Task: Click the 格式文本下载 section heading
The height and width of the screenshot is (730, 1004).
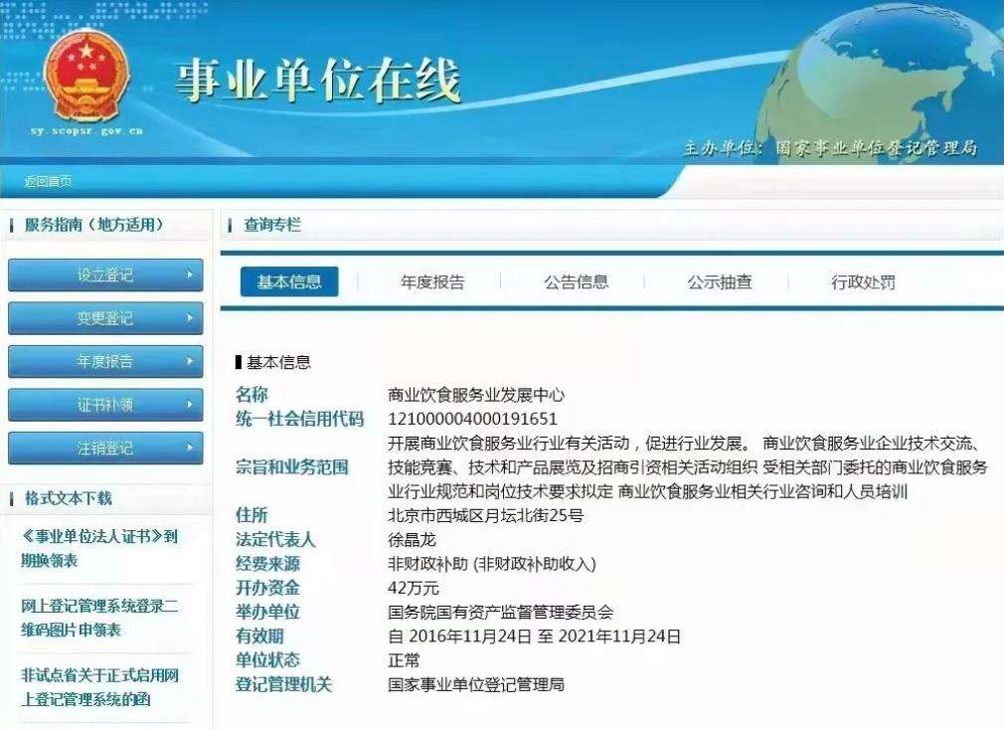Action: coord(68,498)
